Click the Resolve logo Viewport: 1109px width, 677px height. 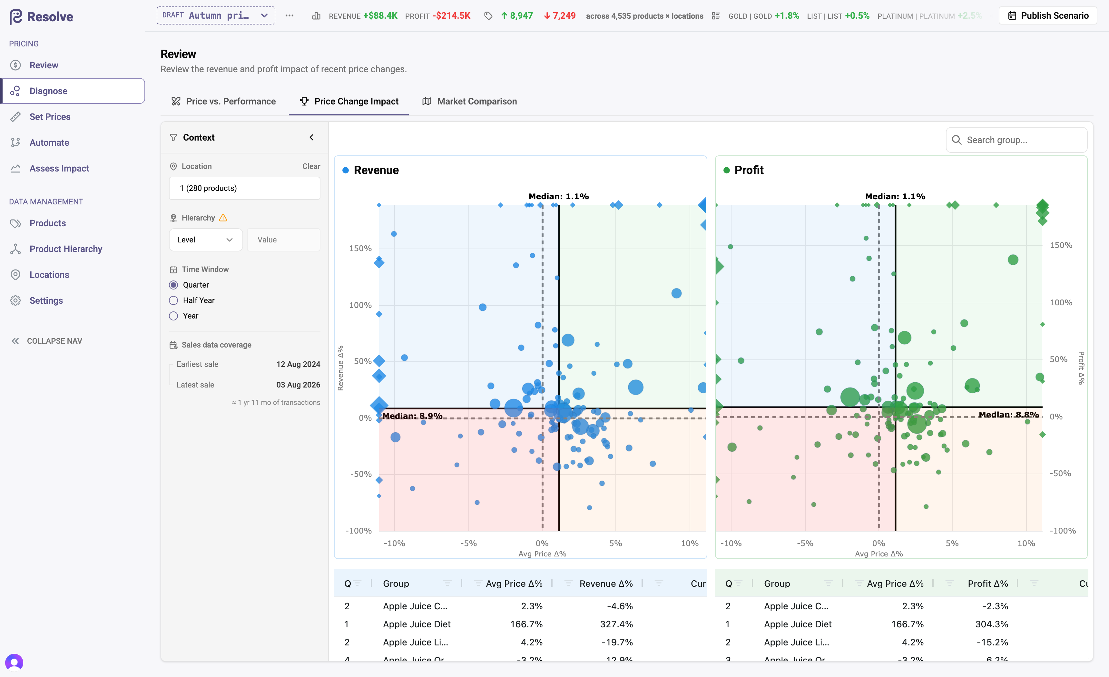tap(41, 17)
